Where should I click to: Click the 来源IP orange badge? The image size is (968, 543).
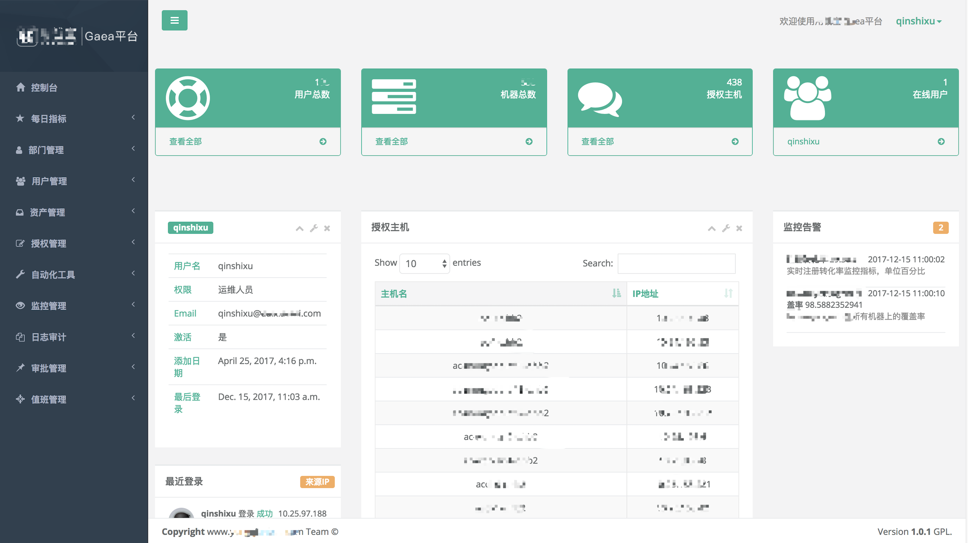point(317,482)
